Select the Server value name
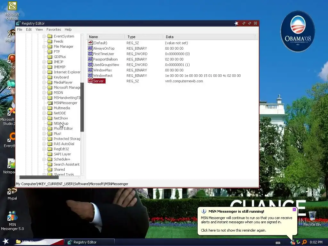The width and height of the screenshot is (328, 246). (98, 81)
